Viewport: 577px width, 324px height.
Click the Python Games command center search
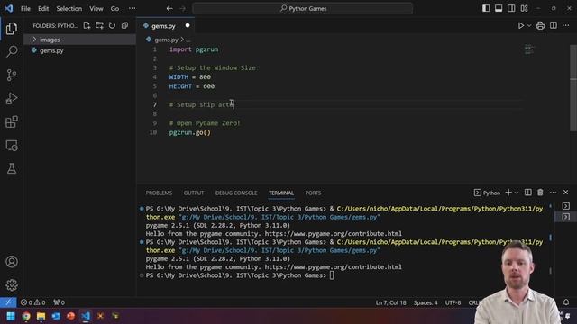[303, 8]
